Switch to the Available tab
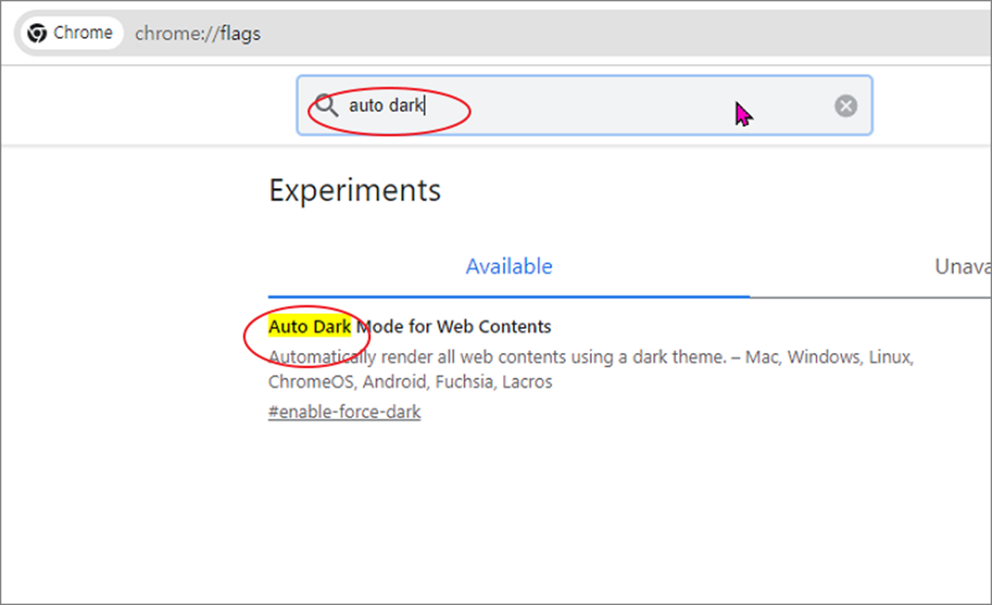 509,266
